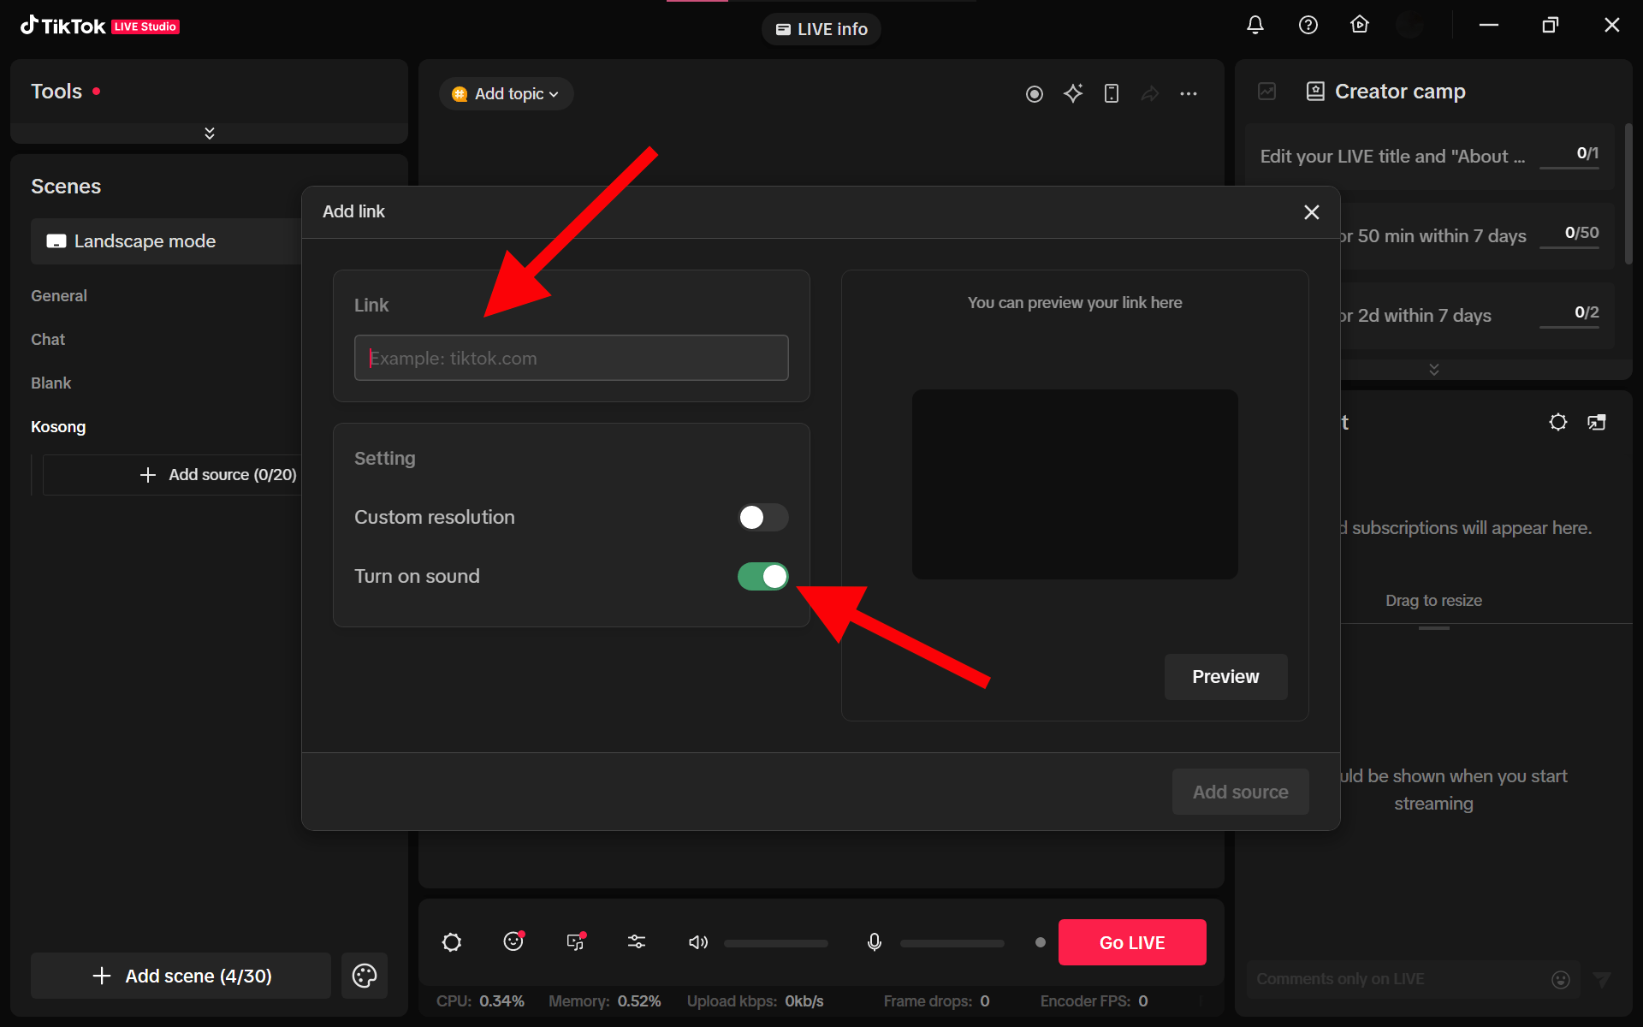Open the scene theme palette icon
The width and height of the screenshot is (1643, 1027).
click(x=365, y=976)
